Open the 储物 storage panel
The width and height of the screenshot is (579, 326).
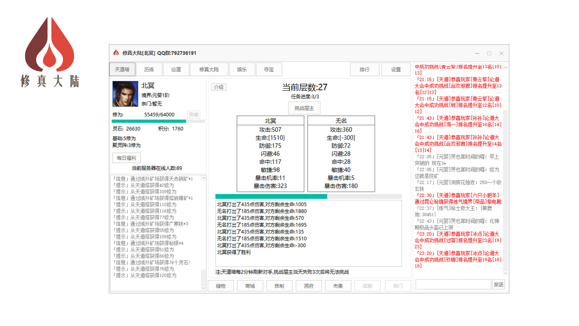click(221, 286)
